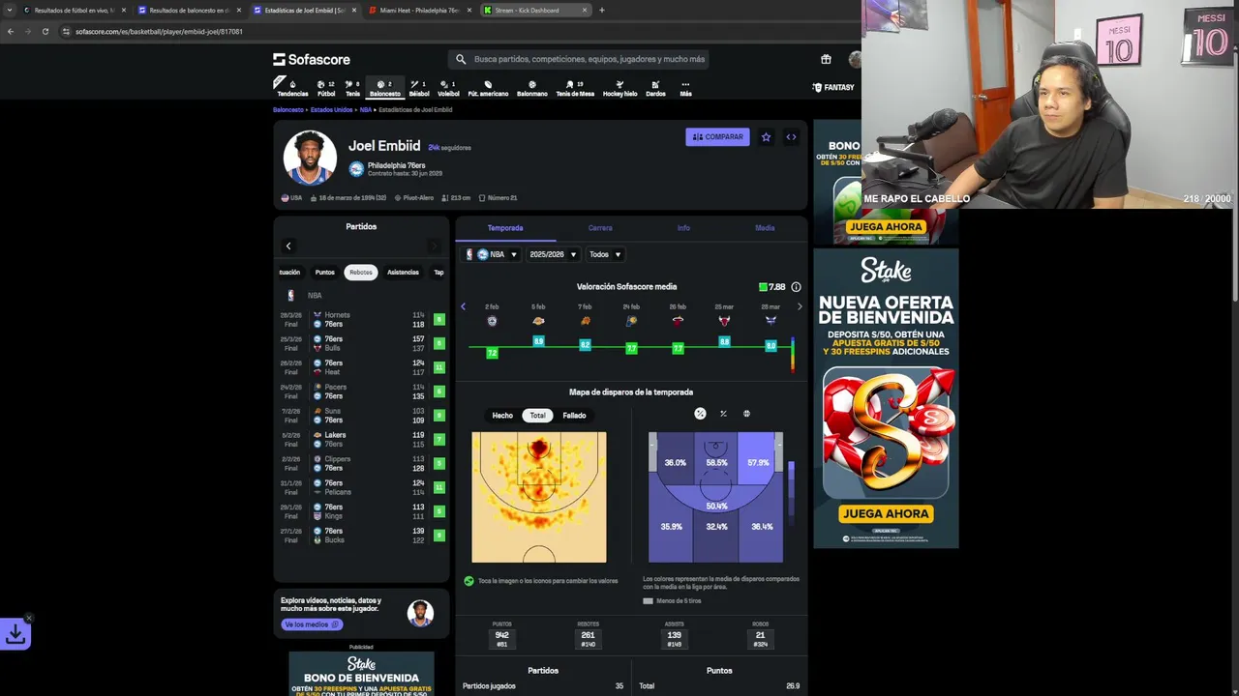This screenshot has width=1239, height=696.
Task: Select the Miami Heat logo in ratings chart
Action: pos(678,321)
